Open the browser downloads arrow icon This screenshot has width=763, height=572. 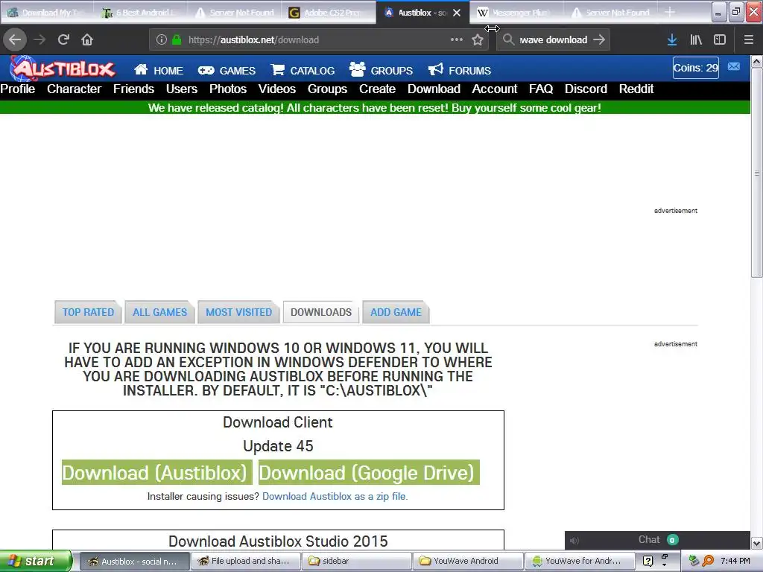pos(672,40)
